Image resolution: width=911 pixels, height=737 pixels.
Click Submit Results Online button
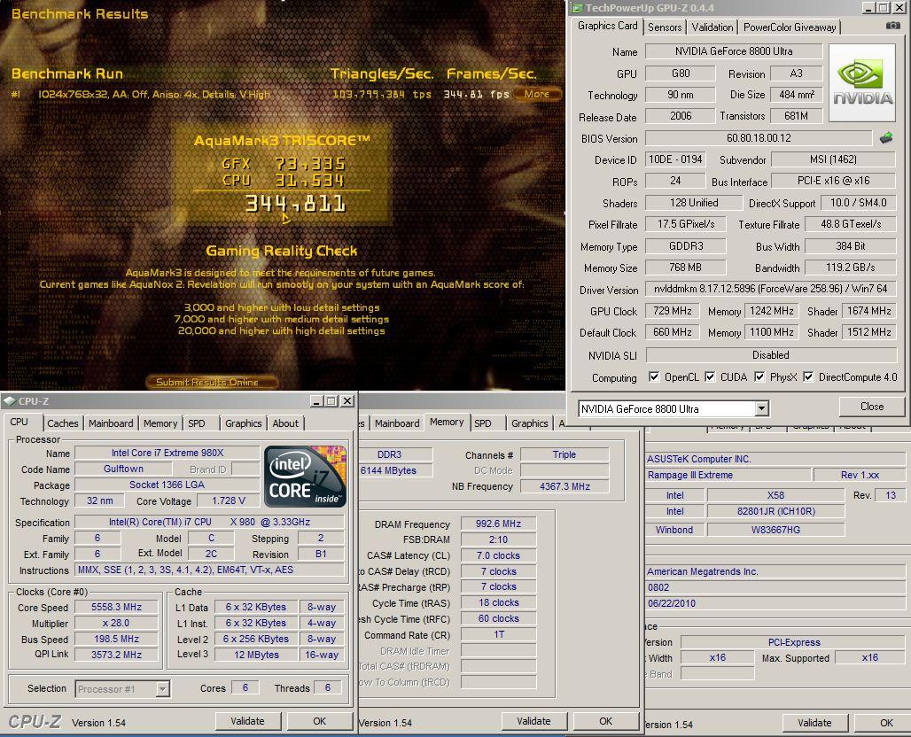[212, 382]
